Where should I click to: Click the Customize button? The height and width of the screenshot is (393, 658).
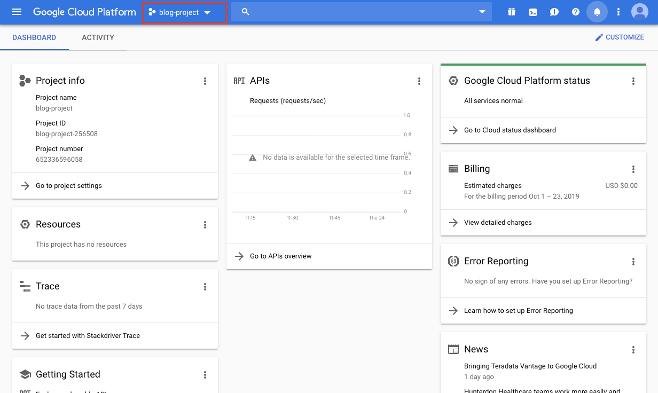click(620, 37)
